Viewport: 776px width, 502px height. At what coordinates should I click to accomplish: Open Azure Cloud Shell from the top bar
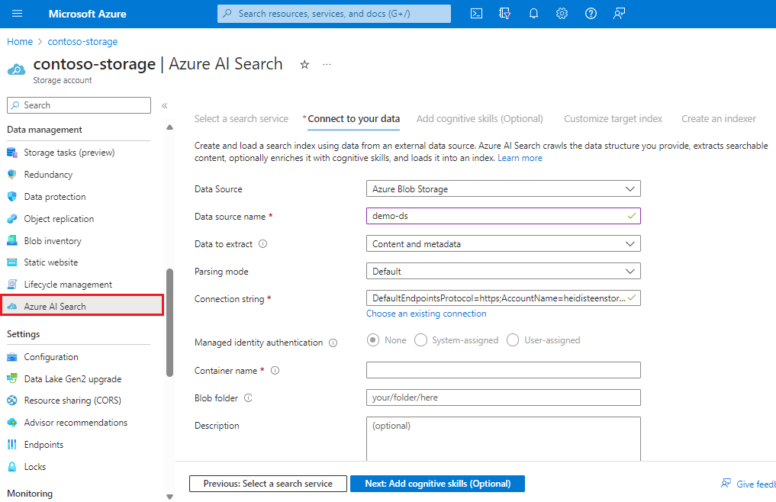click(x=476, y=13)
